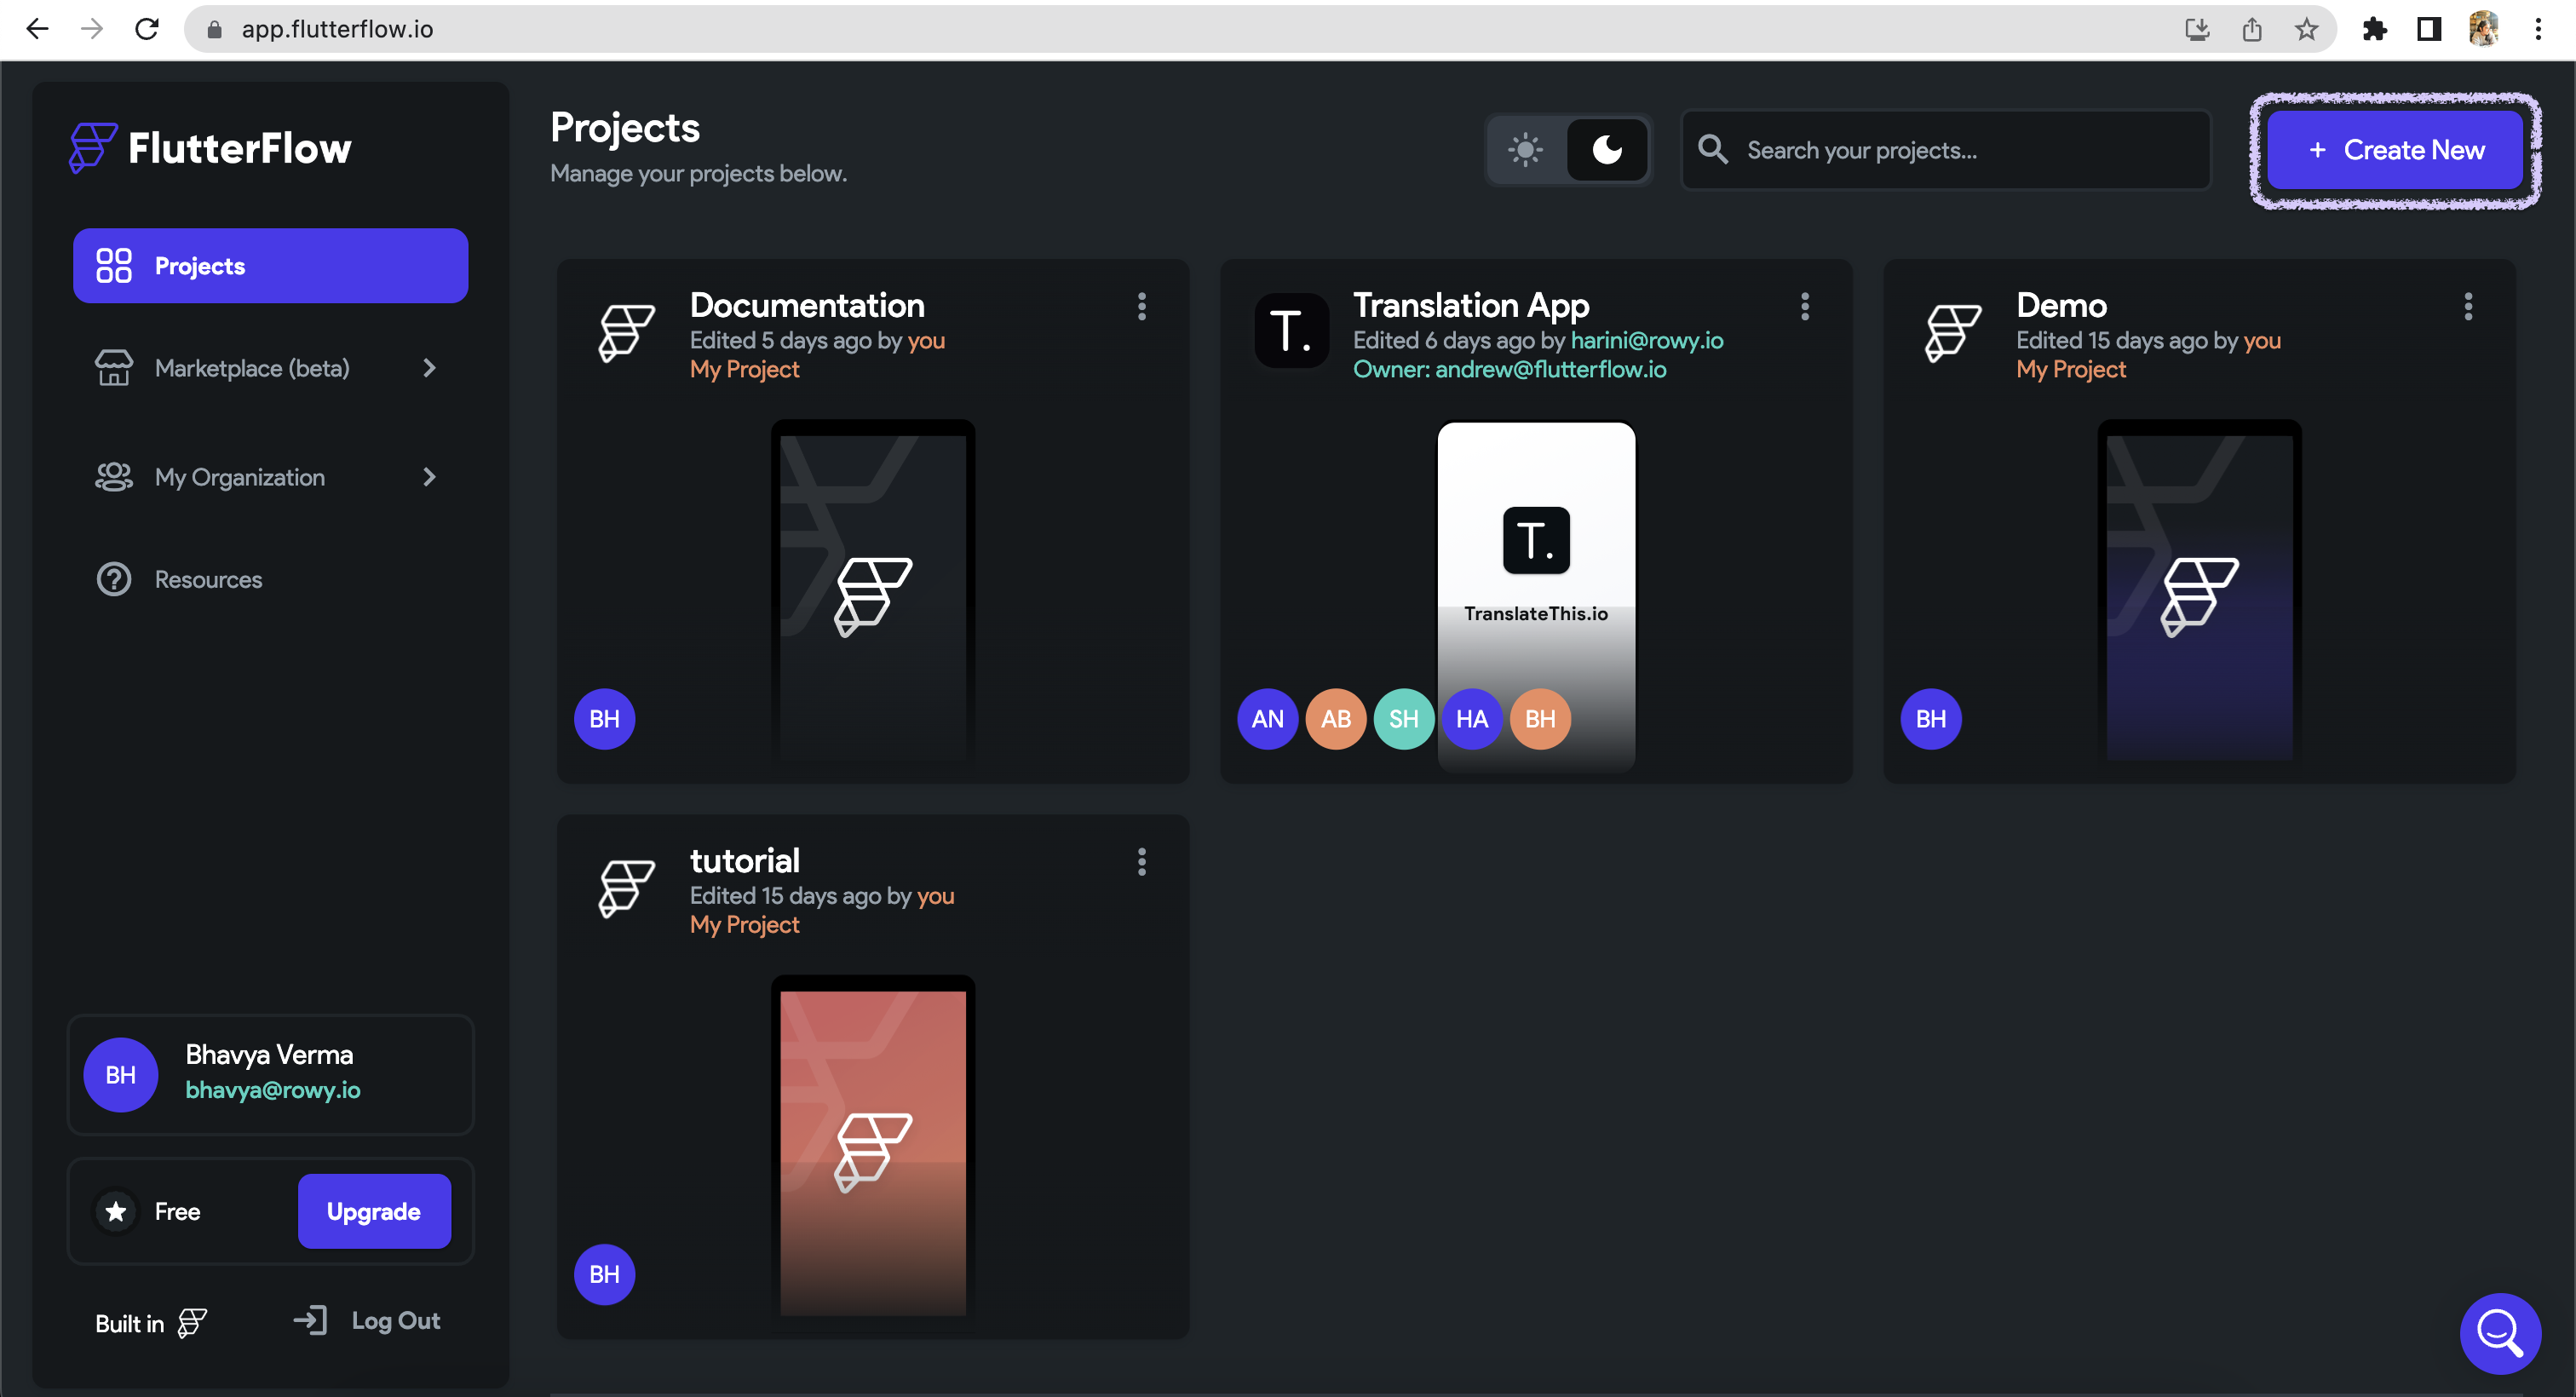The height and width of the screenshot is (1397, 2576).
Task: Expand the My Organization chevron
Action: [430, 477]
